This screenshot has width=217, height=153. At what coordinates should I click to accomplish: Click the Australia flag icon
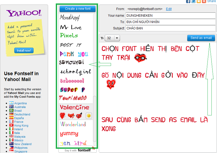(x=11, y=107)
